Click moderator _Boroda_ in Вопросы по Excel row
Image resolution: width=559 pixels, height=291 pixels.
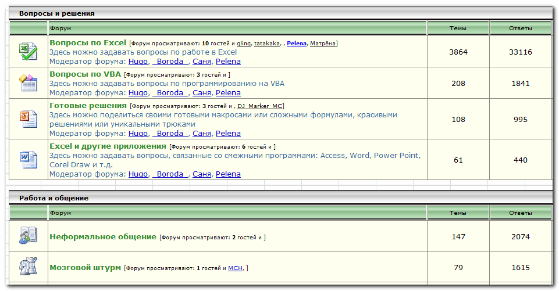point(170,61)
